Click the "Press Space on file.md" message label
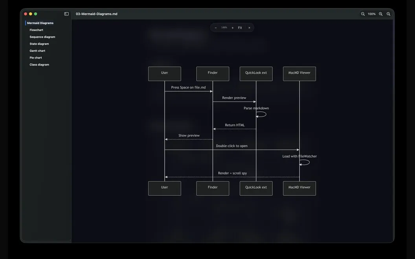415x259 pixels. (x=188, y=88)
